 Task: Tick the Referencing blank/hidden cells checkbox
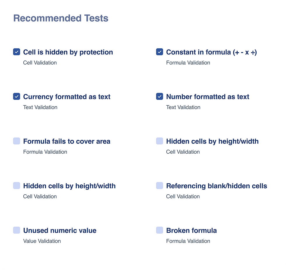pyautogui.click(x=160, y=186)
